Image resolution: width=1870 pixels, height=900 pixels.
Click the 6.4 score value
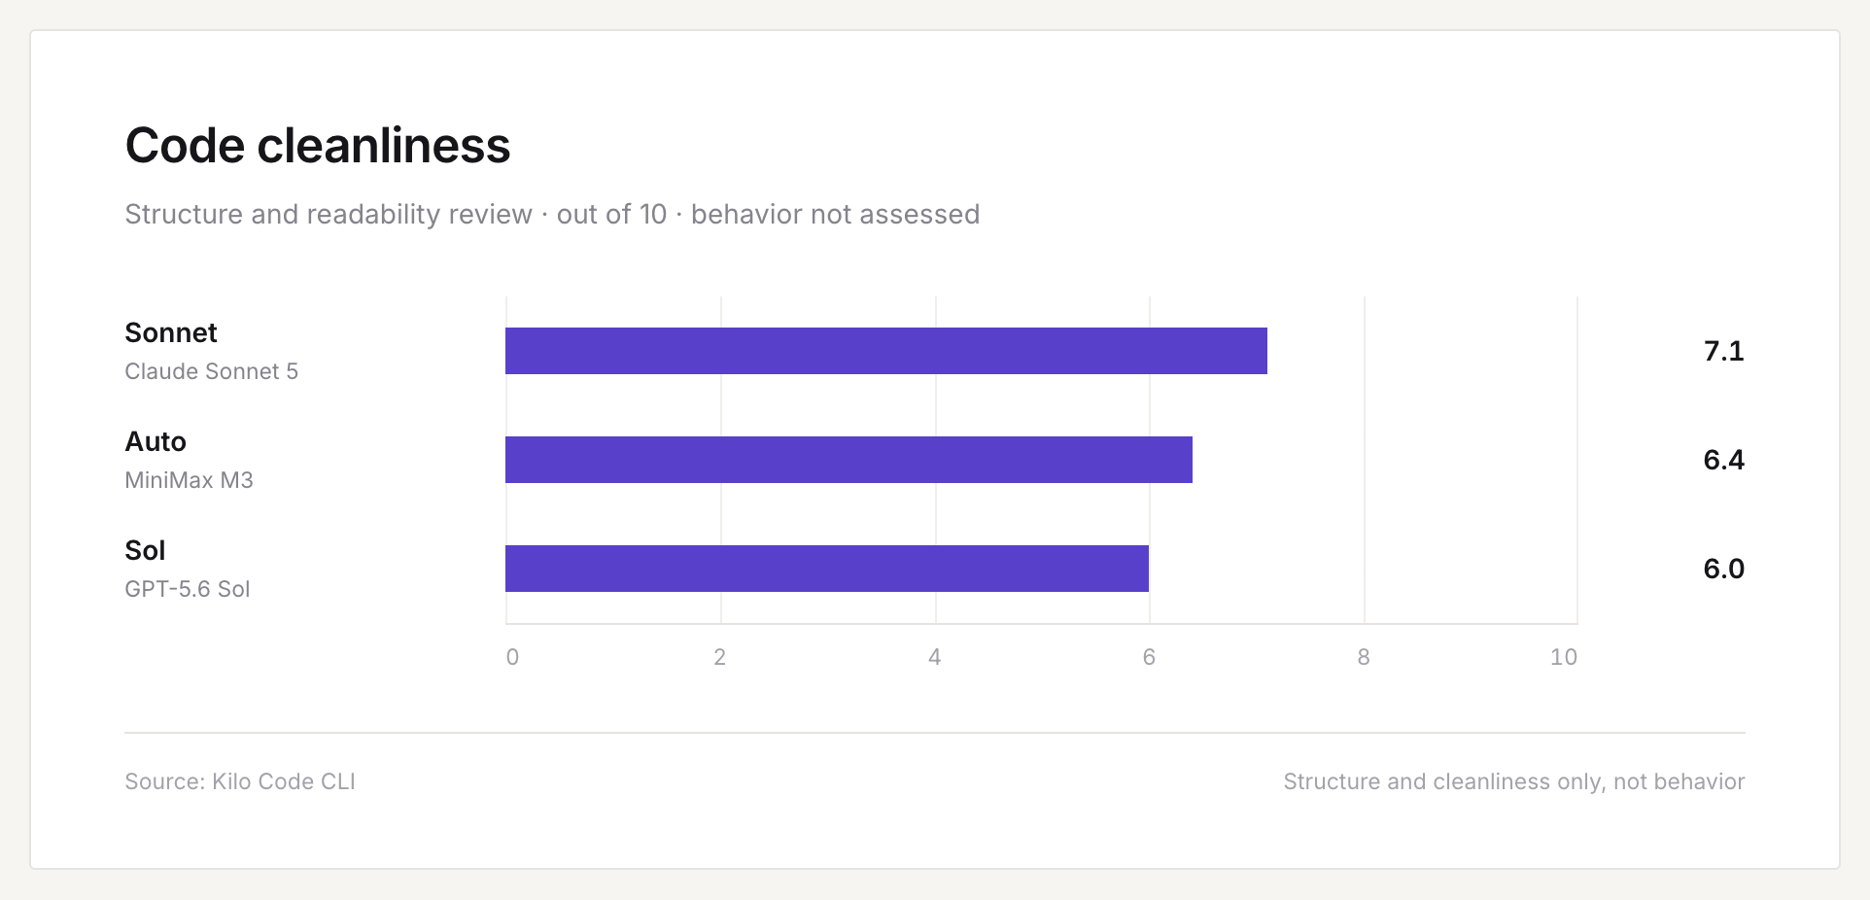click(1724, 460)
